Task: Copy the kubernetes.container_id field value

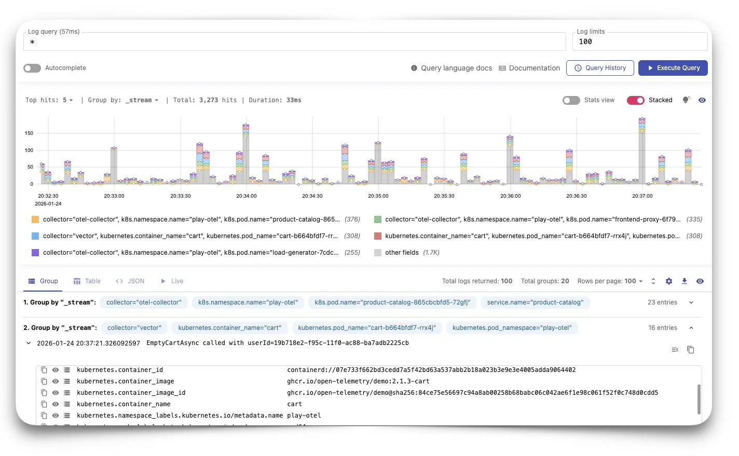Action: (44, 370)
